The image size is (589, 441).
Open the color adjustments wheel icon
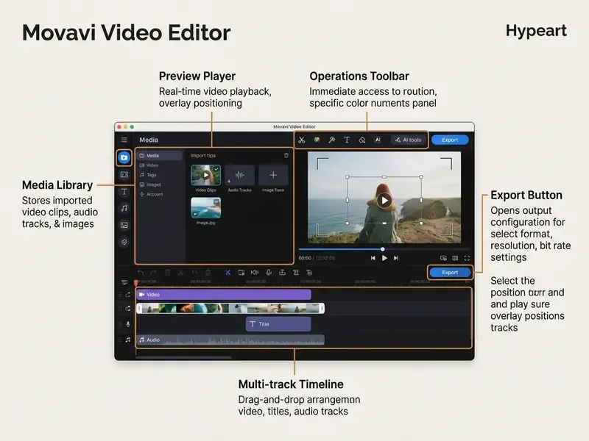(x=317, y=140)
